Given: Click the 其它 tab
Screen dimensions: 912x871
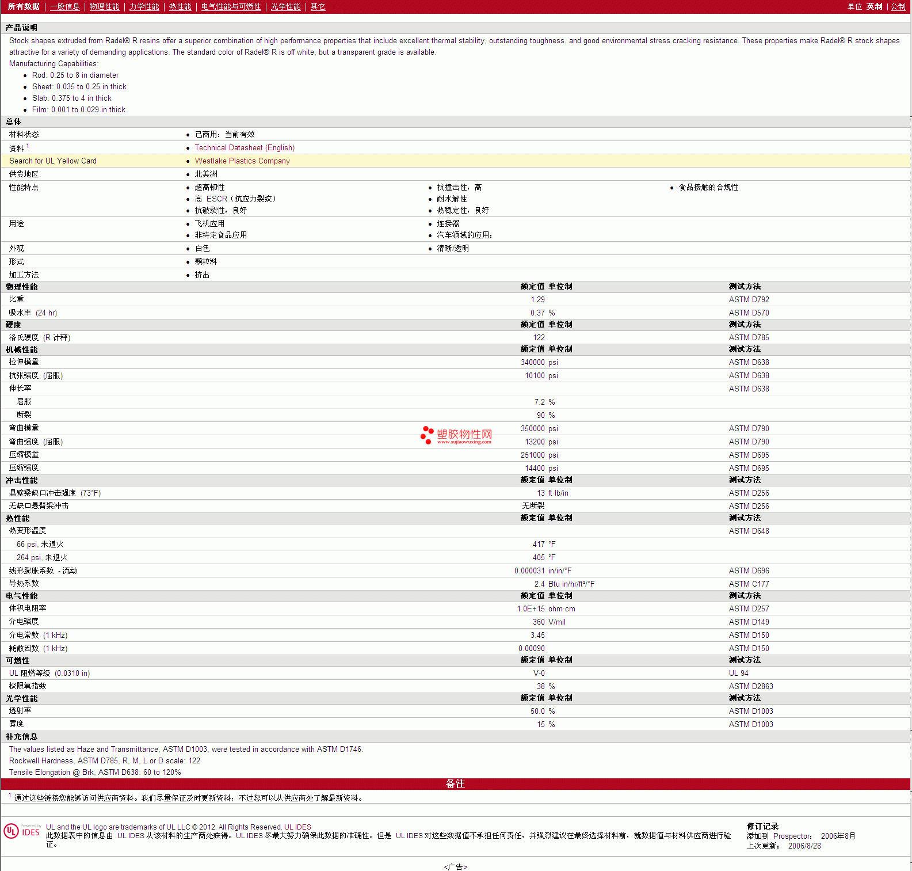Looking at the screenshot, I should [318, 7].
